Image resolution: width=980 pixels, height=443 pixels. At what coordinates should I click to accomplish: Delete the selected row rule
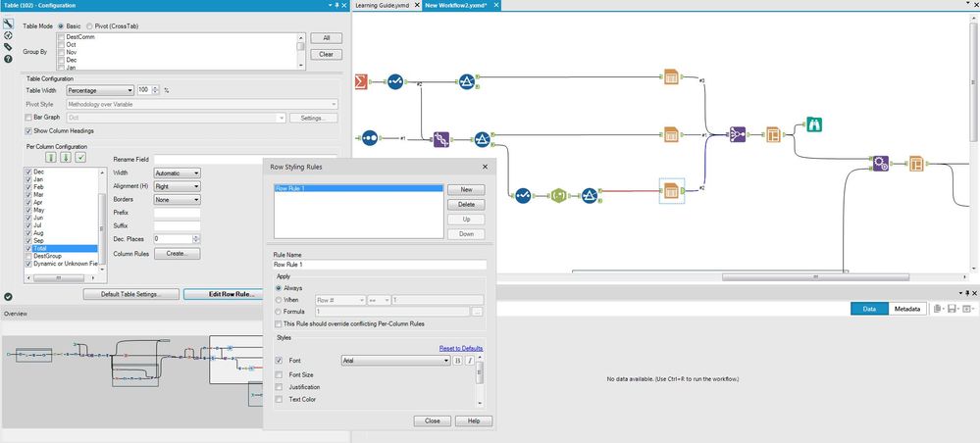click(x=466, y=204)
